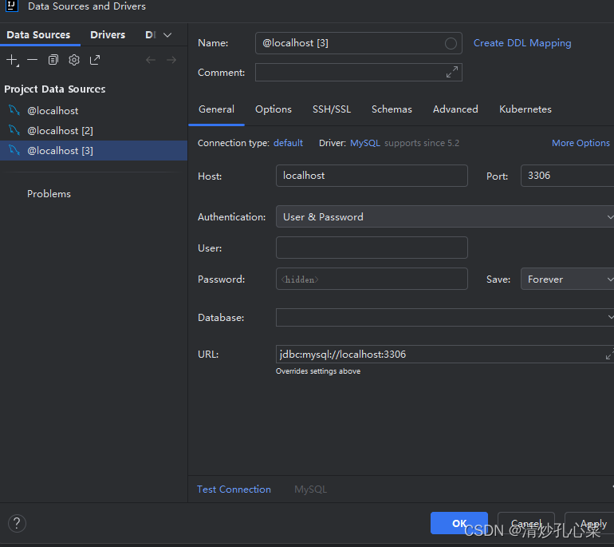Open the Kubernetes tab

coord(525,109)
